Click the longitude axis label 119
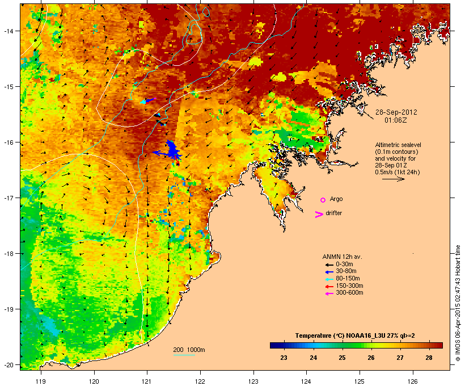 click(41, 381)
